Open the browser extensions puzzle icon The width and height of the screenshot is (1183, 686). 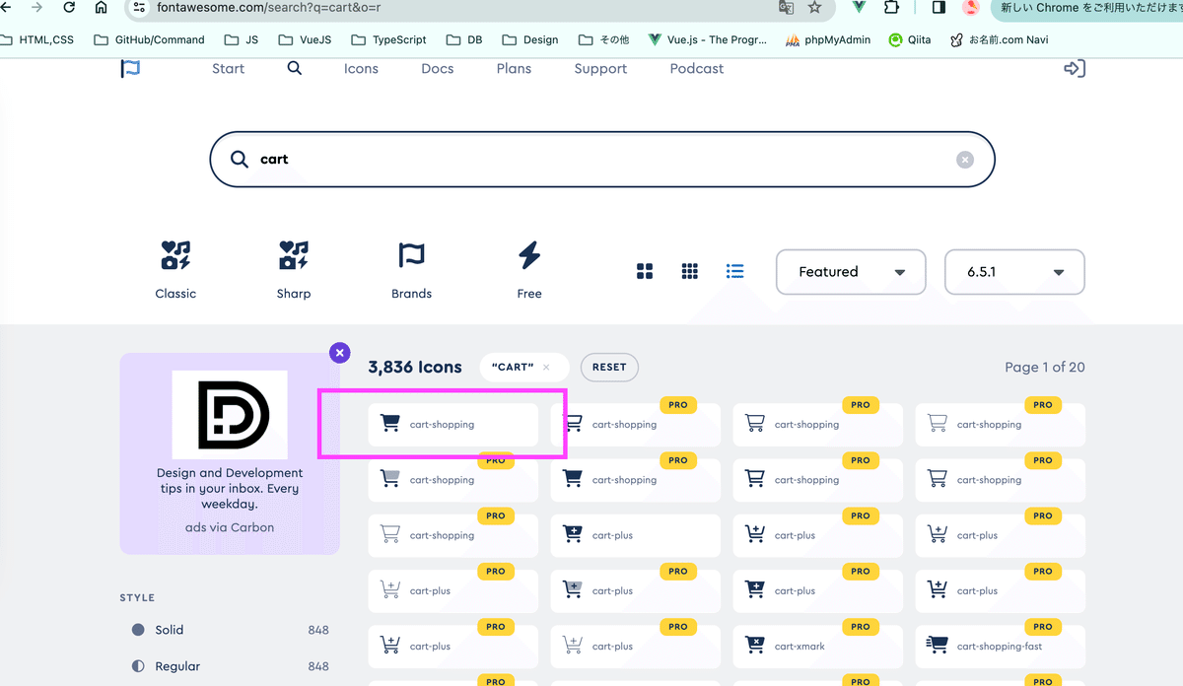[891, 7]
